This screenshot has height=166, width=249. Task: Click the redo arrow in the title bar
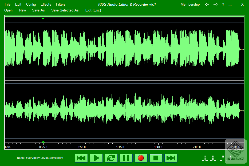pyautogui.click(x=215, y=4)
